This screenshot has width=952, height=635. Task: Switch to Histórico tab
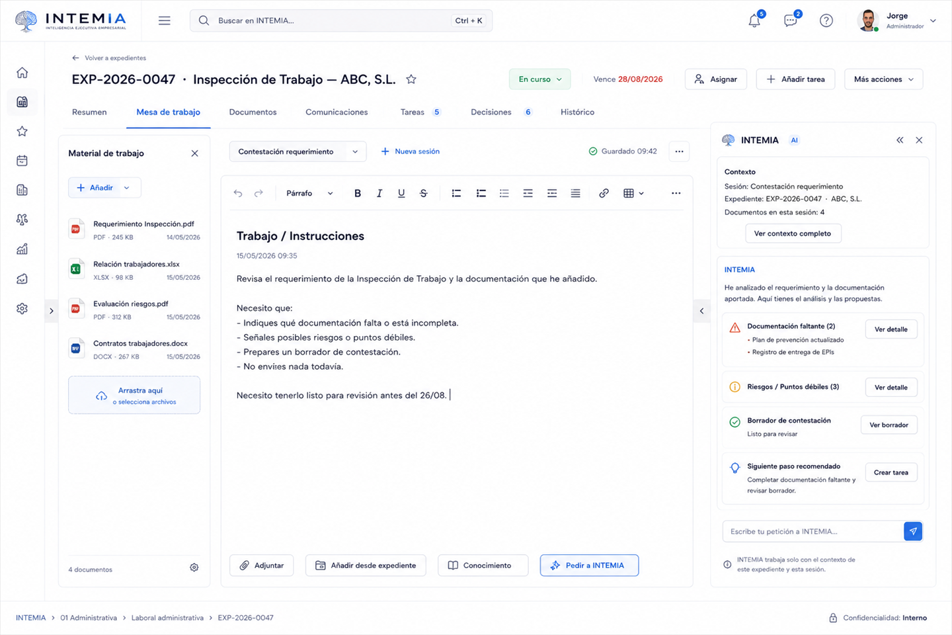click(577, 112)
